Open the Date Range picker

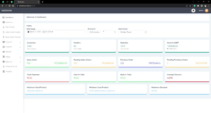pyautogui.click(x=56, y=32)
